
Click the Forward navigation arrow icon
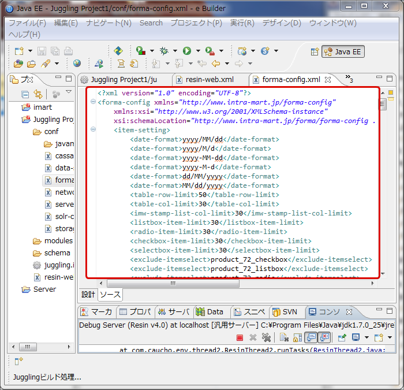pos(239,64)
